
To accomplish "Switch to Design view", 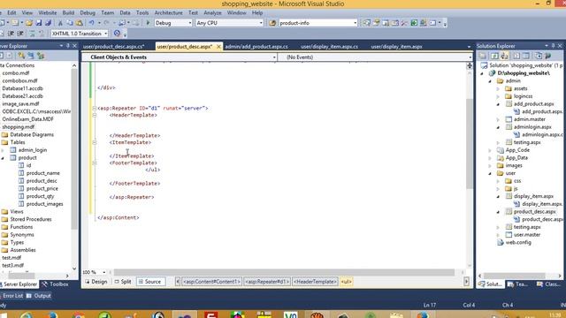I will pos(96,282).
